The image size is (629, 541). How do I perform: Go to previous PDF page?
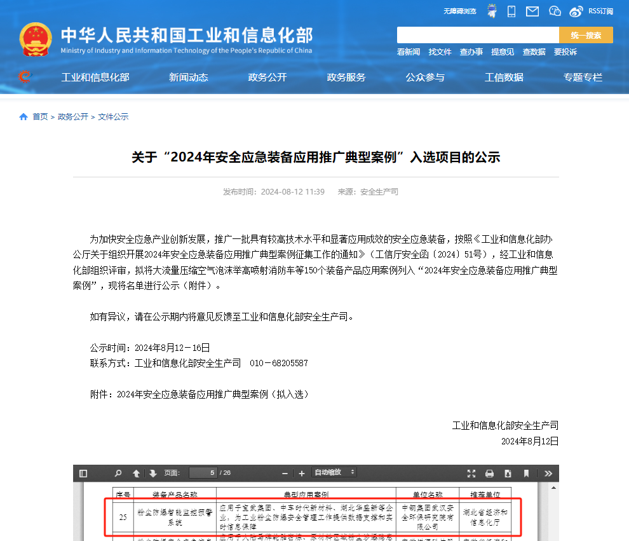tap(137, 474)
